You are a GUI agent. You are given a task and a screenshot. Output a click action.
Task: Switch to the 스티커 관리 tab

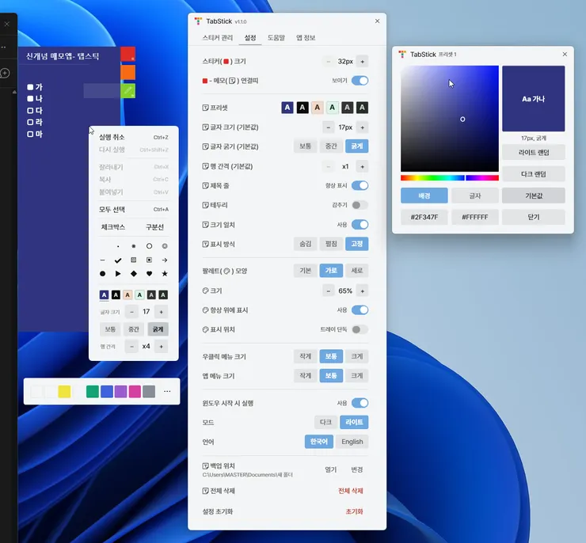218,38
